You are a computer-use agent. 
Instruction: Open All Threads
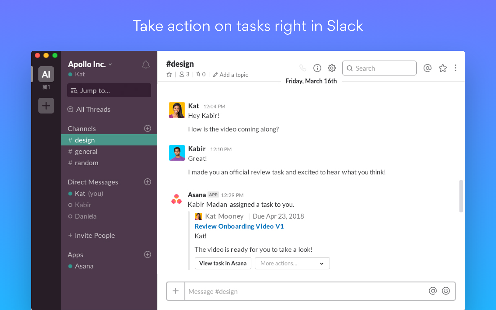tap(93, 109)
